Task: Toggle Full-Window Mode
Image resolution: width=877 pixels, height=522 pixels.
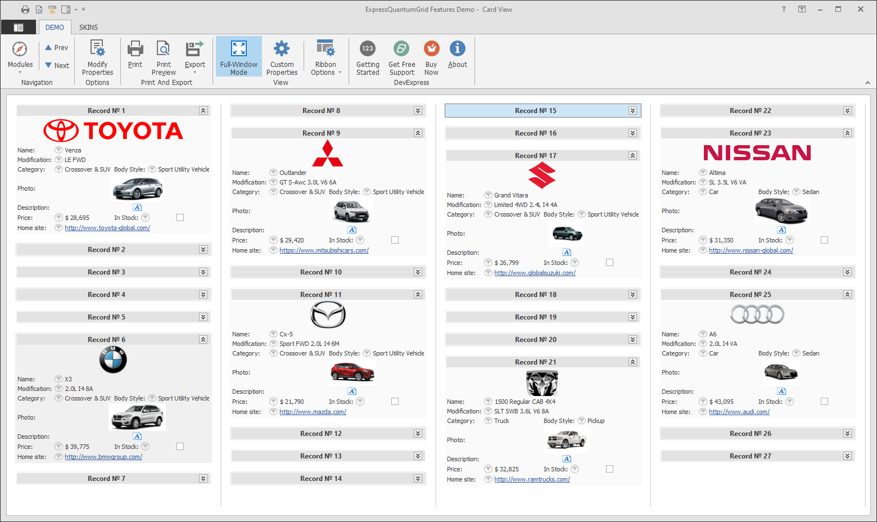Action: pos(238,57)
